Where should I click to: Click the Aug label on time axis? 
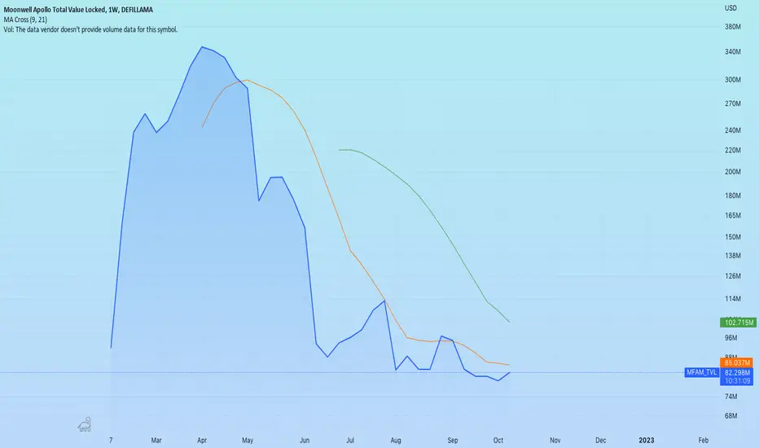396,440
